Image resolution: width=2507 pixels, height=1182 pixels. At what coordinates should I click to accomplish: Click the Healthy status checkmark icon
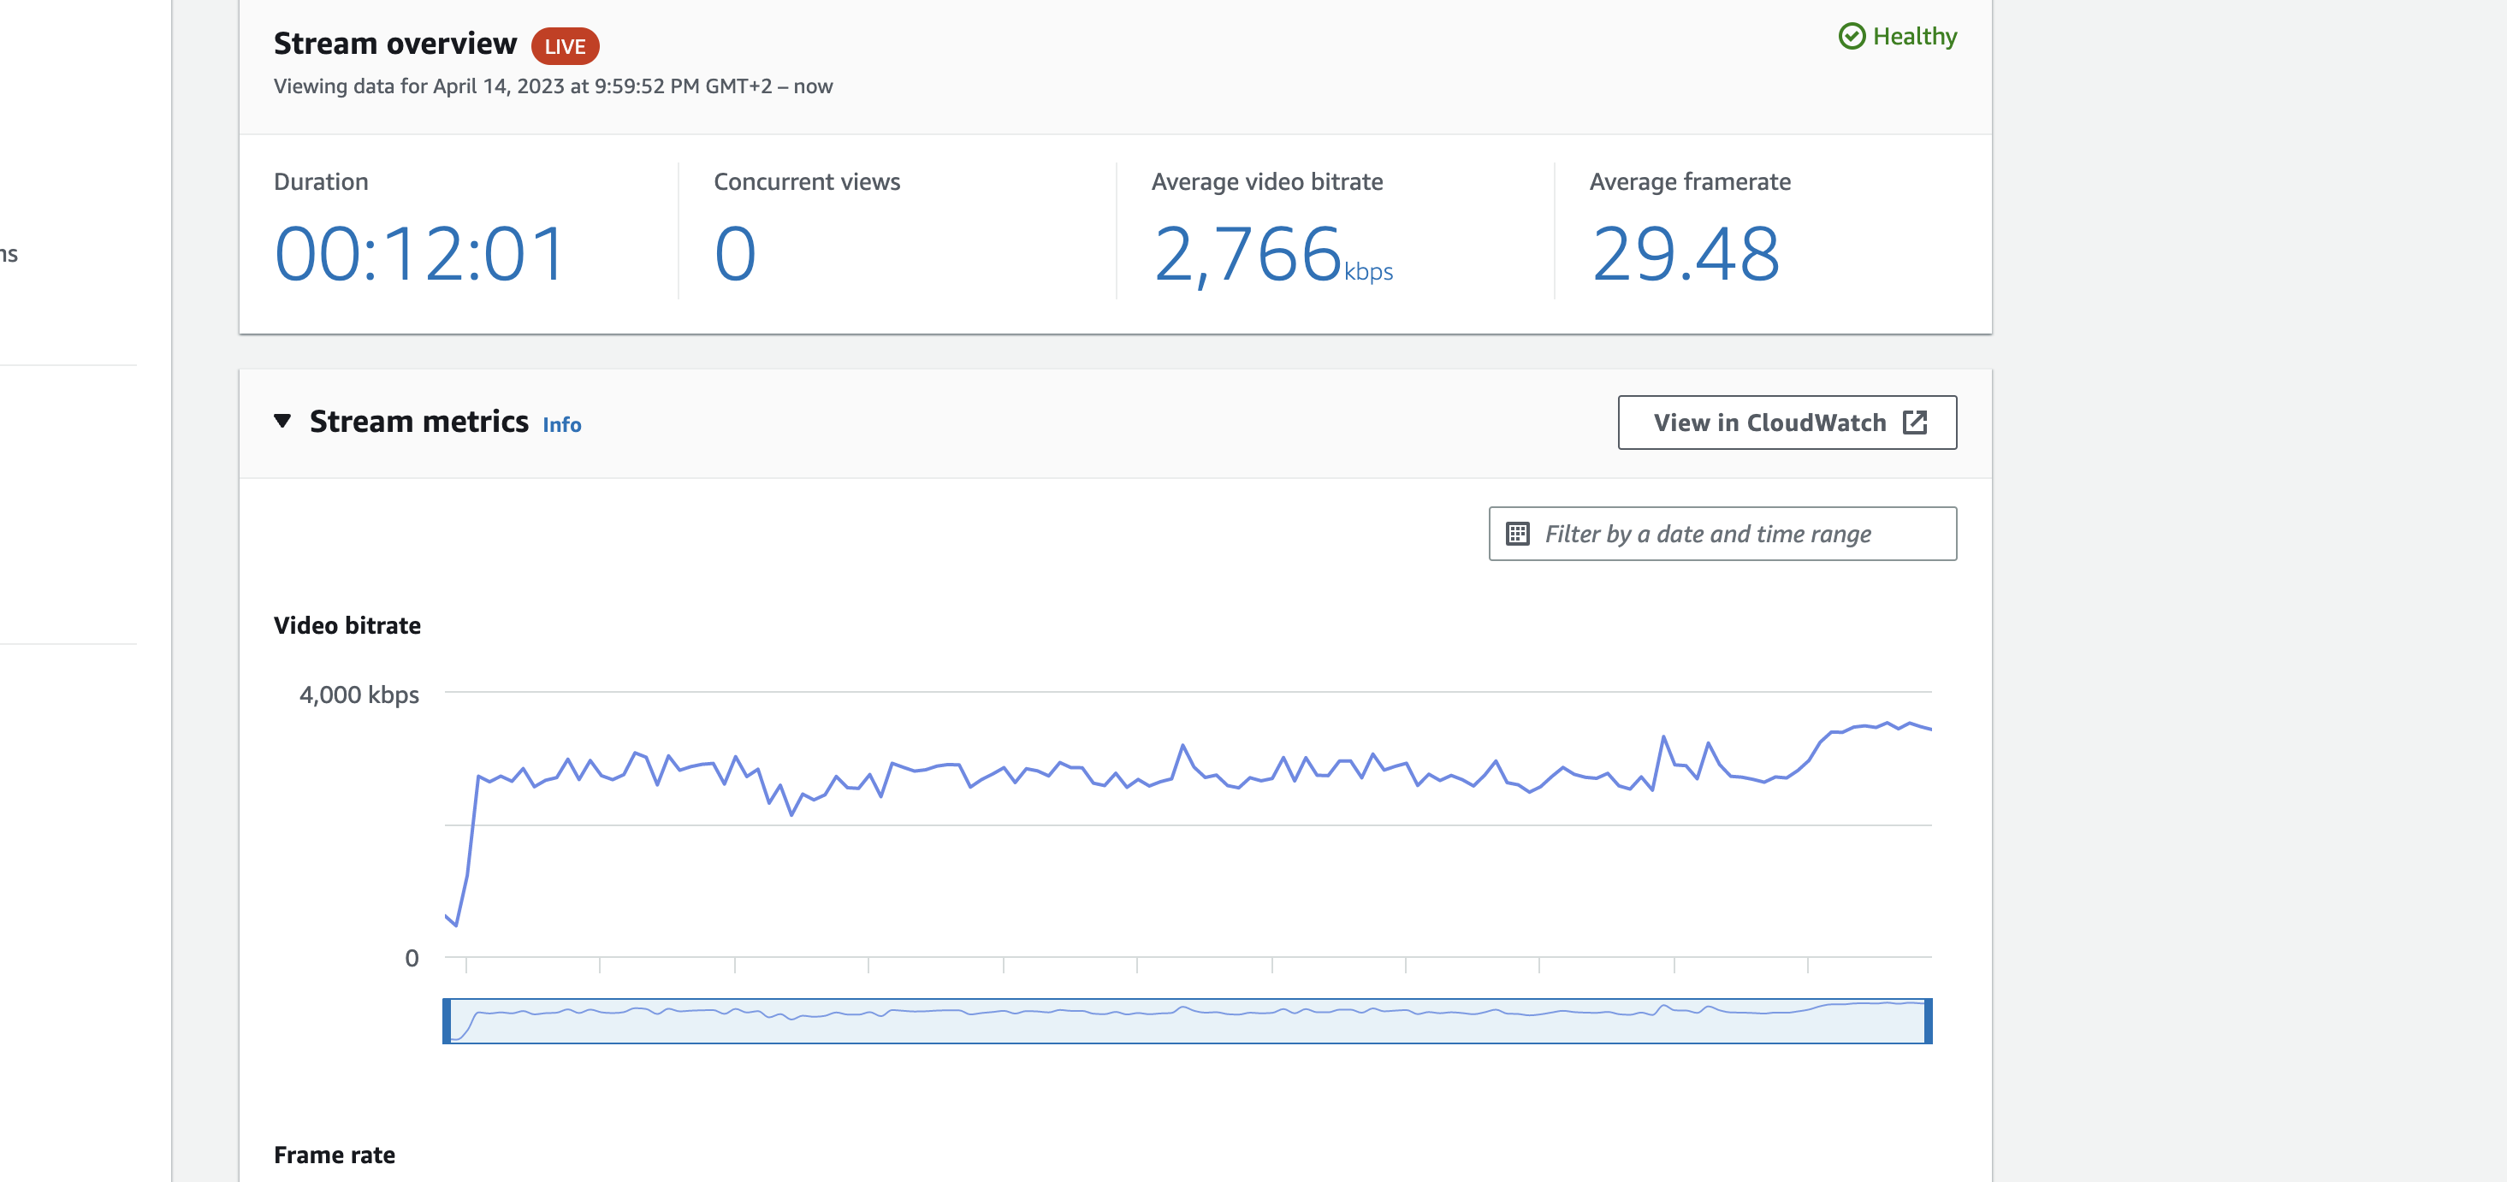click(1852, 37)
